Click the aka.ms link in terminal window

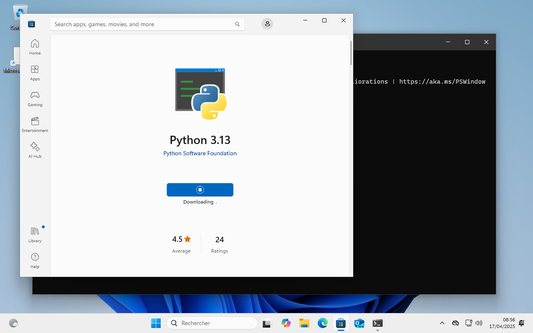tap(442, 82)
